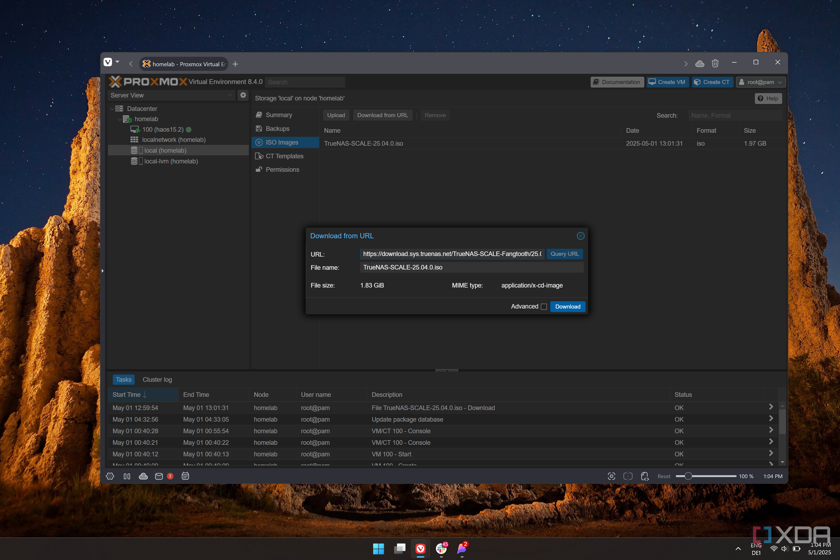Open Task View on the taskbar
Image resolution: width=840 pixels, height=560 pixels.
[x=399, y=549]
